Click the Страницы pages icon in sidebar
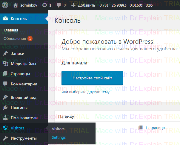This screenshot has width=180, height=145. tap(5, 74)
